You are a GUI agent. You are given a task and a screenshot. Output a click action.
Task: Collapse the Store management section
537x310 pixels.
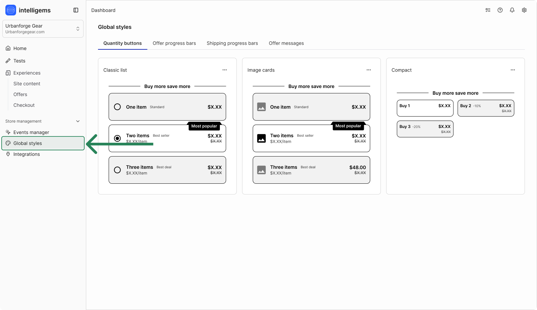click(x=78, y=121)
